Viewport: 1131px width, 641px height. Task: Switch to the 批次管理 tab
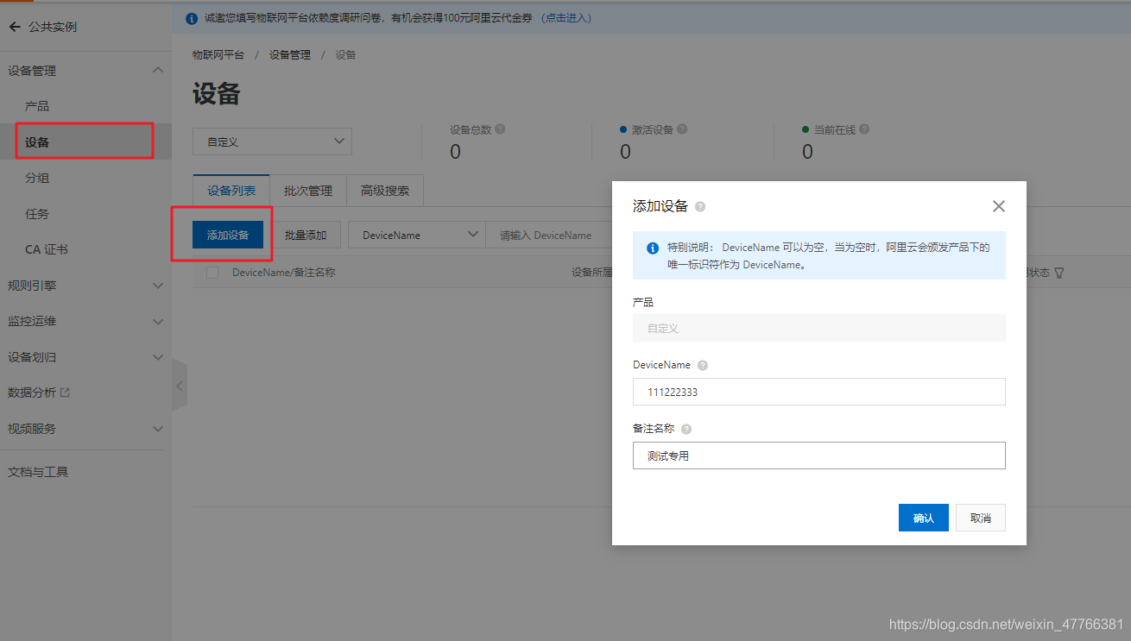tap(308, 191)
